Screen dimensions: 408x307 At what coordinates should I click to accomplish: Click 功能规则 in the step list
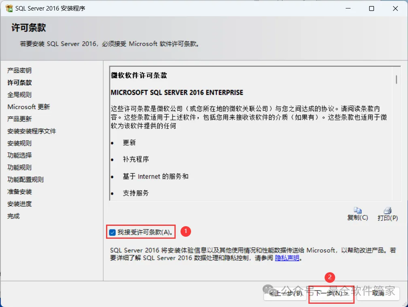point(19,168)
